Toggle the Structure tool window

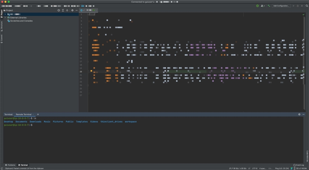coord(2,26)
